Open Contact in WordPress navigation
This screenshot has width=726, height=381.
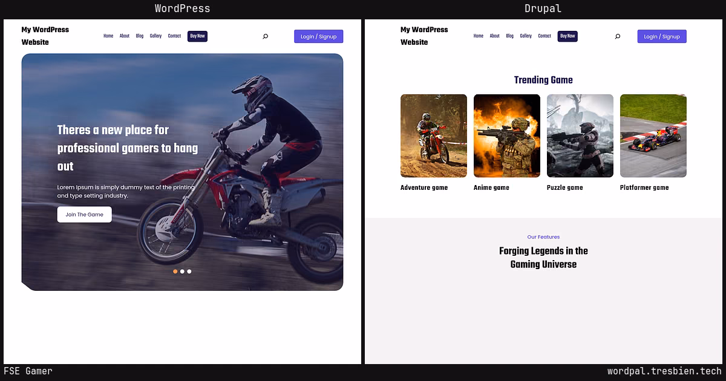pos(174,36)
